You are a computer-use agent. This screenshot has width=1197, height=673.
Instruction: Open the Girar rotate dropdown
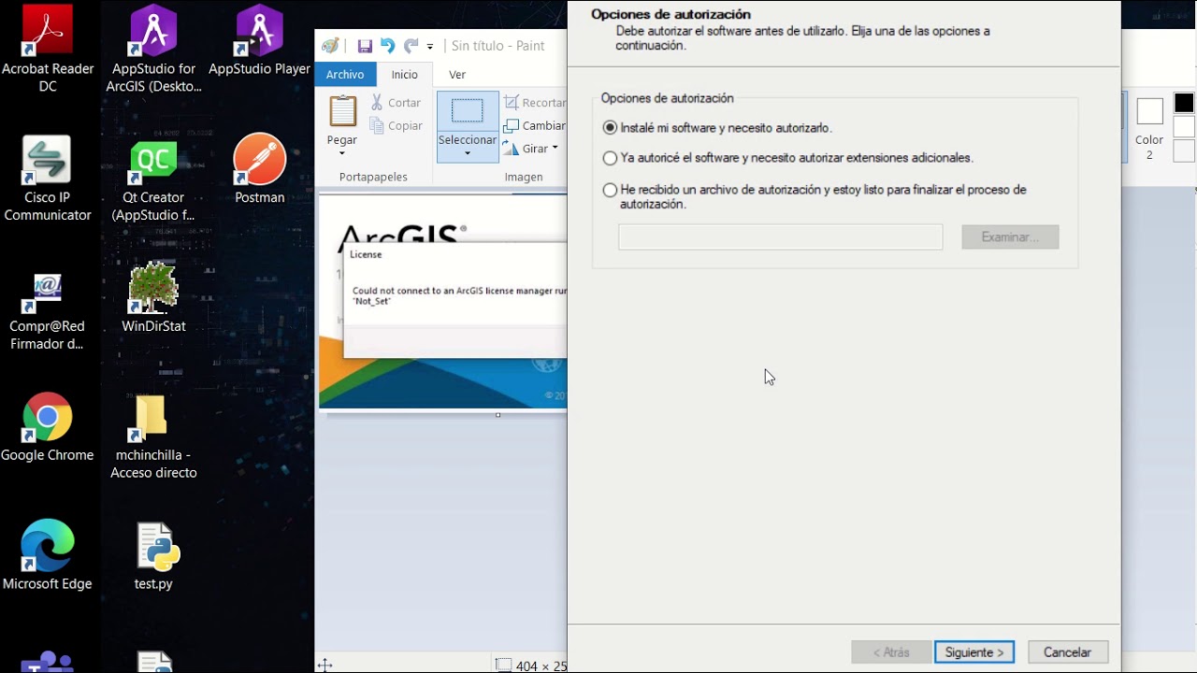(555, 148)
